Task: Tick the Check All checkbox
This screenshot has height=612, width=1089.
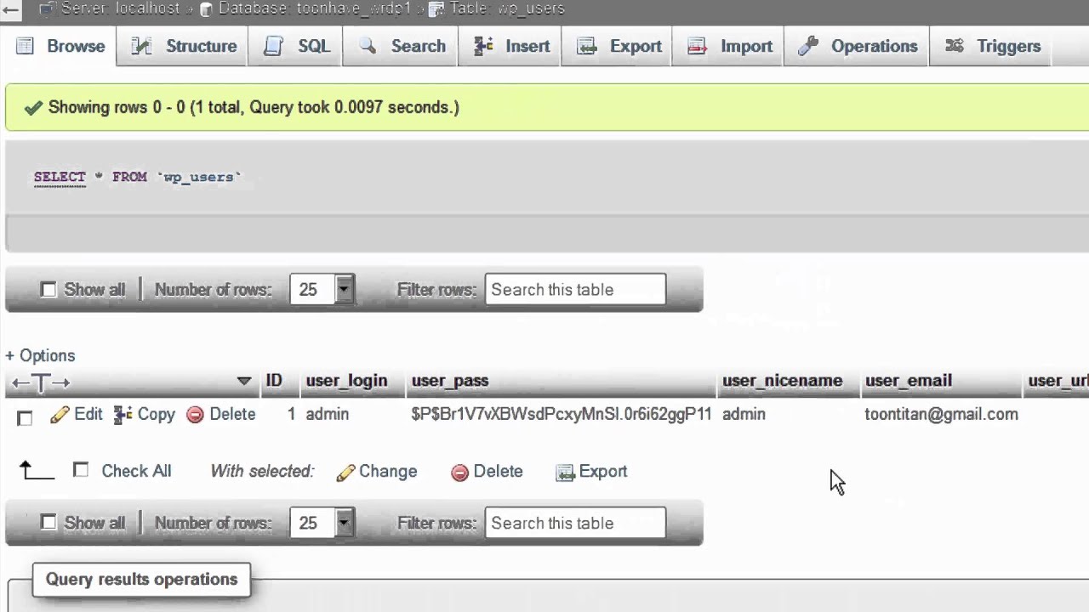Action: (81, 469)
